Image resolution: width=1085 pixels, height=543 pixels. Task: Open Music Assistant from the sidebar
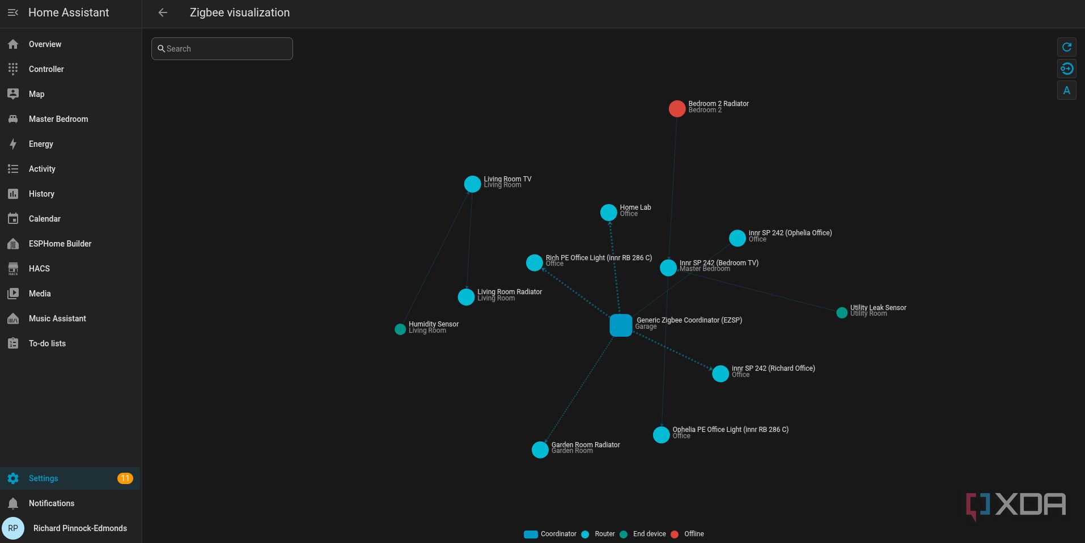[x=70, y=319]
